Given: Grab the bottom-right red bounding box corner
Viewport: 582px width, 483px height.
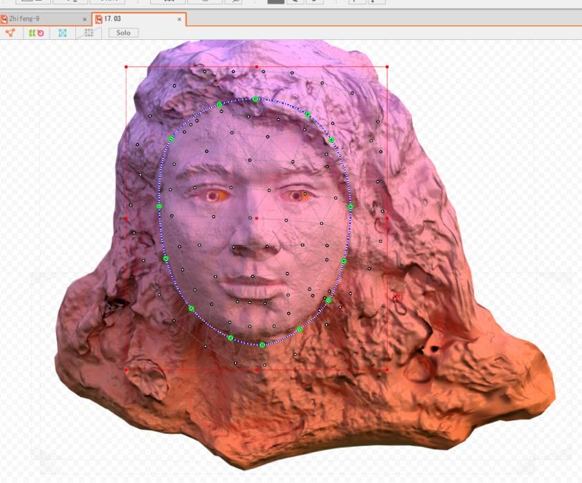Looking at the screenshot, I should click(387, 369).
